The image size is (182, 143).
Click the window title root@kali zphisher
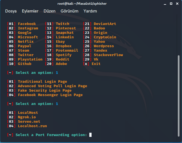pos(82,4)
